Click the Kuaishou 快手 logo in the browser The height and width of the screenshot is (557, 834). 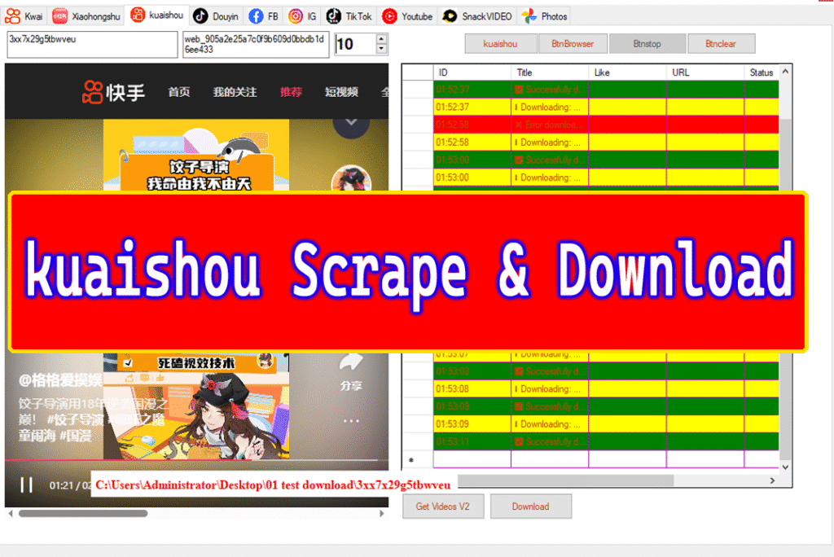(x=112, y=92)
